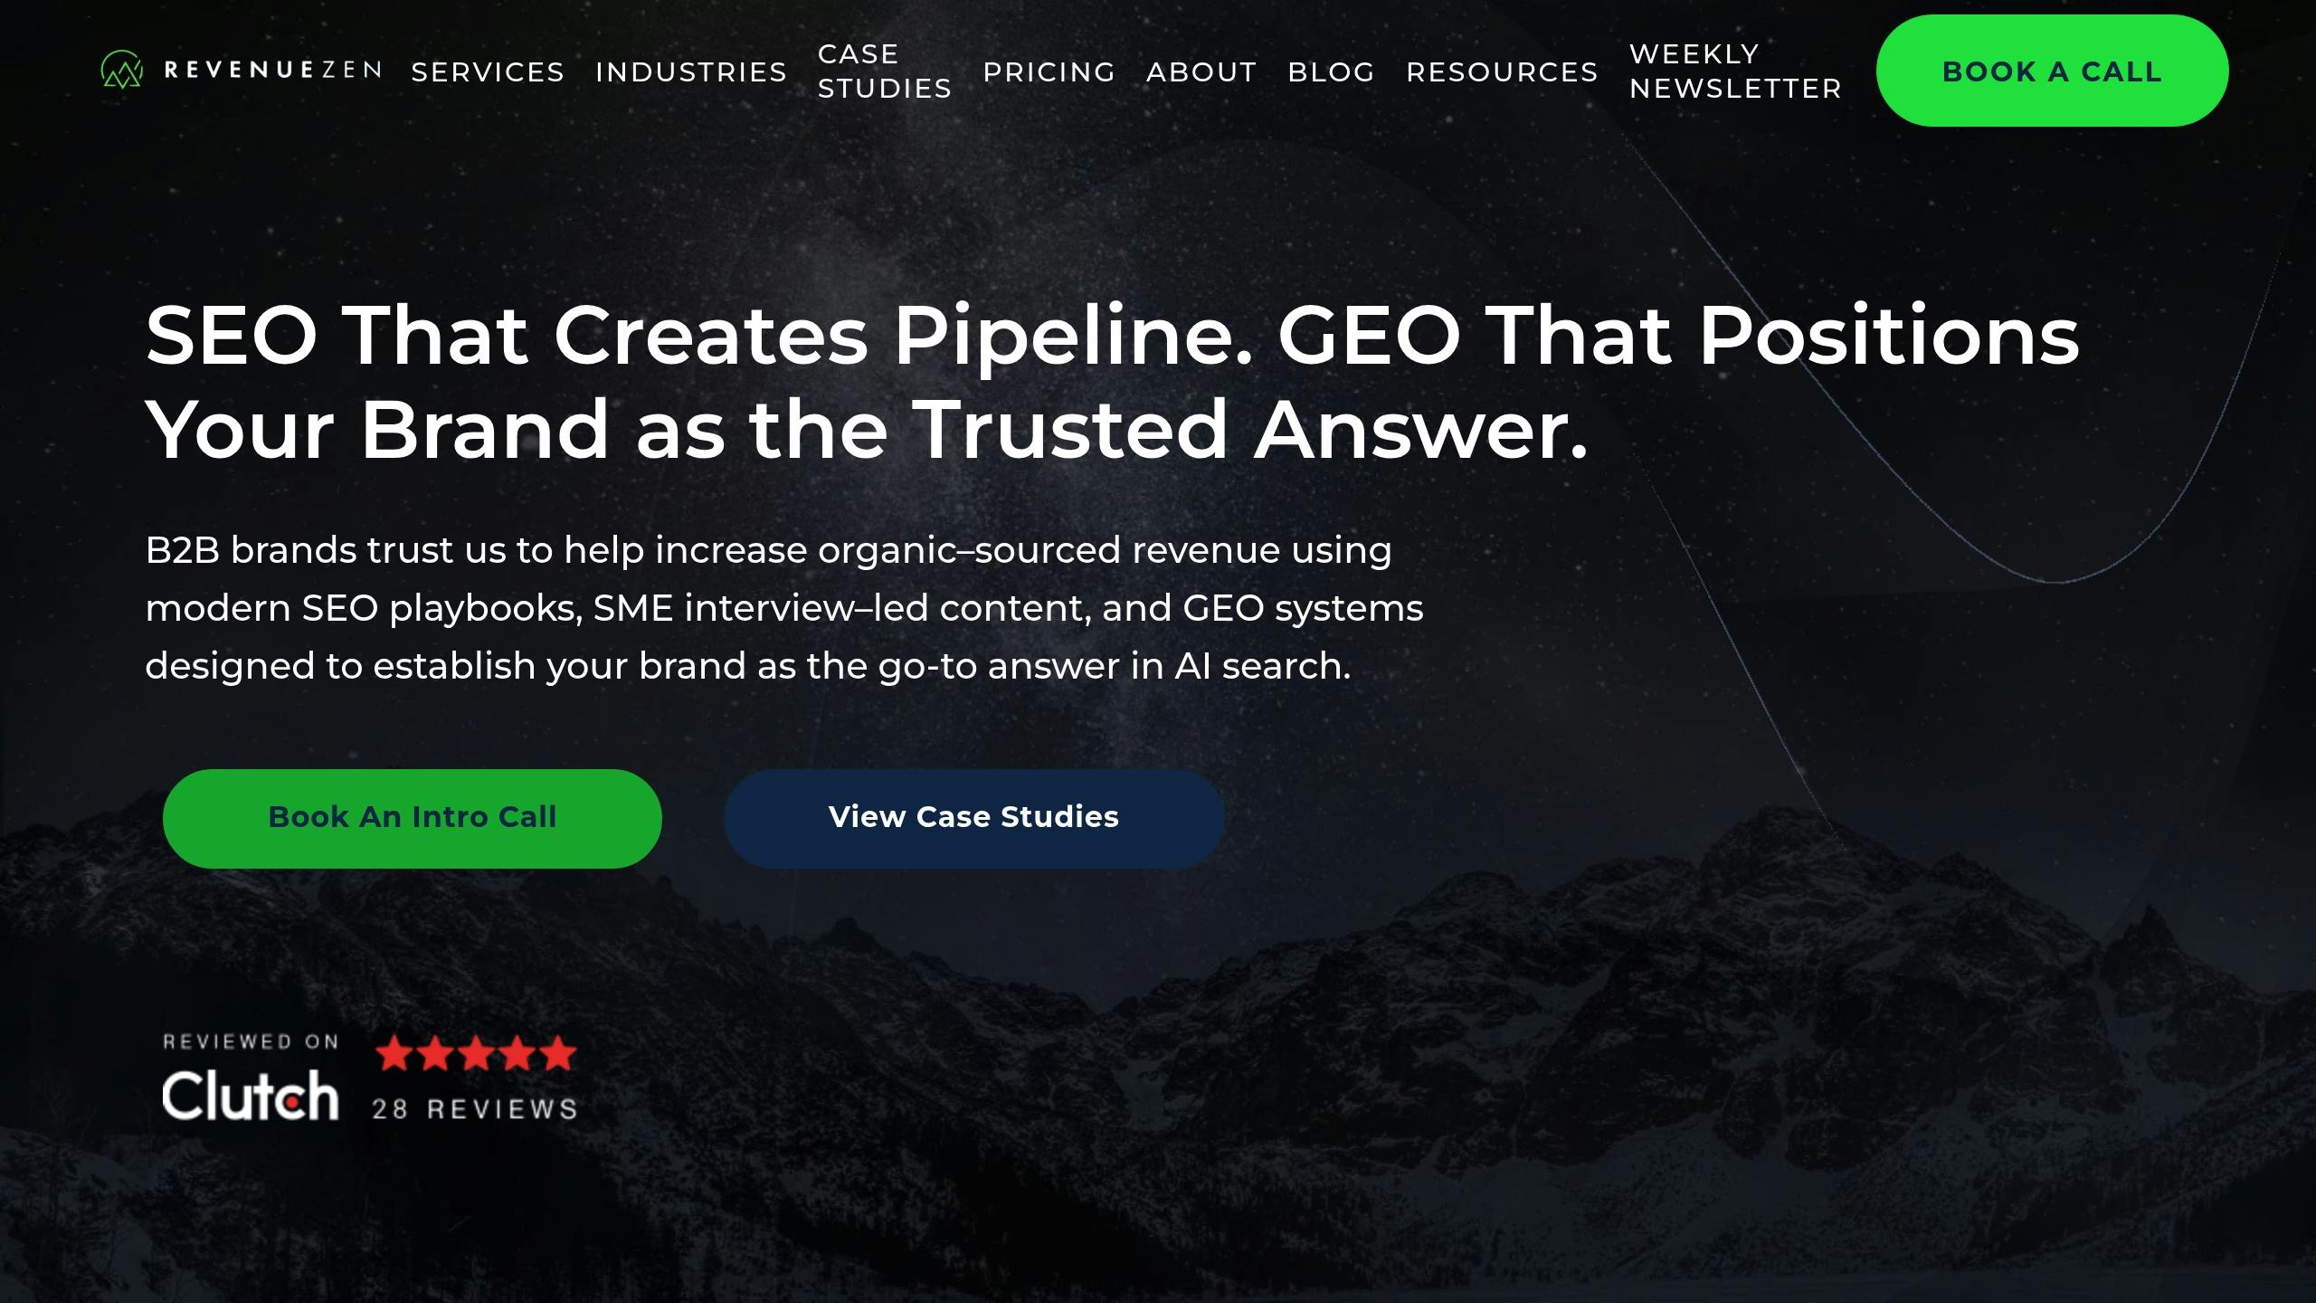The height and width of the screenshot is (1303, 2316).
Task: Click the five red star rating
Action: click(476, 1054)
